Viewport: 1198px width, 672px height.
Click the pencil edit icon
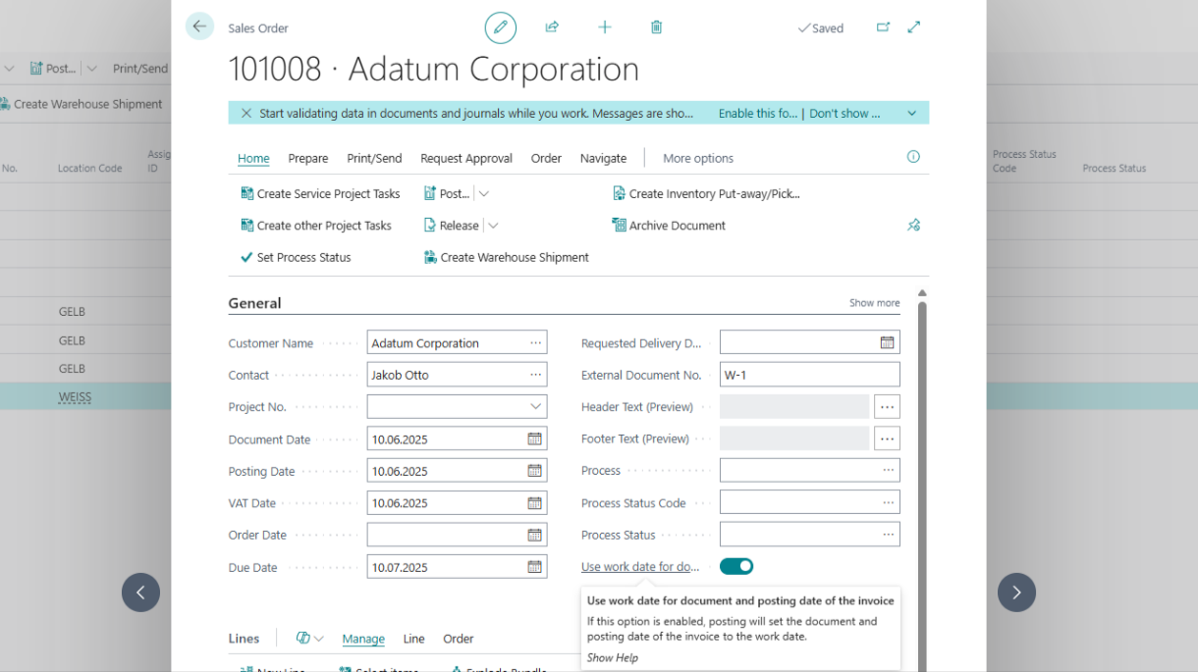501,27
